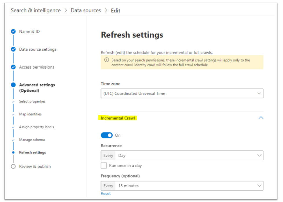Collapse the Incremental Crawl section
The image size is (283, 202).
[x=261, y=118]
